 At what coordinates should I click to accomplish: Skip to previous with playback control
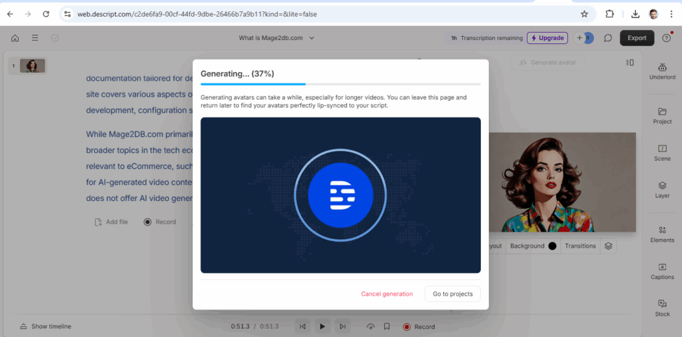(303, 326)
